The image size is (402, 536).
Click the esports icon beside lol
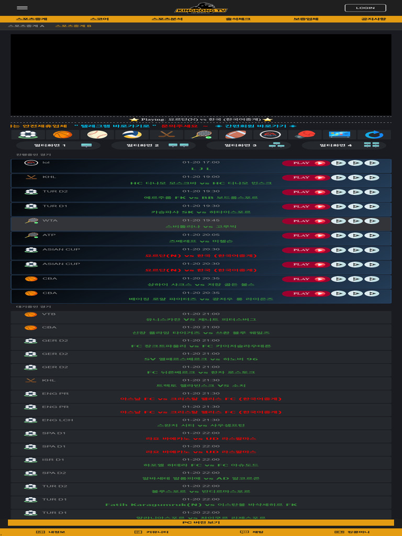(x=31, y=163)
